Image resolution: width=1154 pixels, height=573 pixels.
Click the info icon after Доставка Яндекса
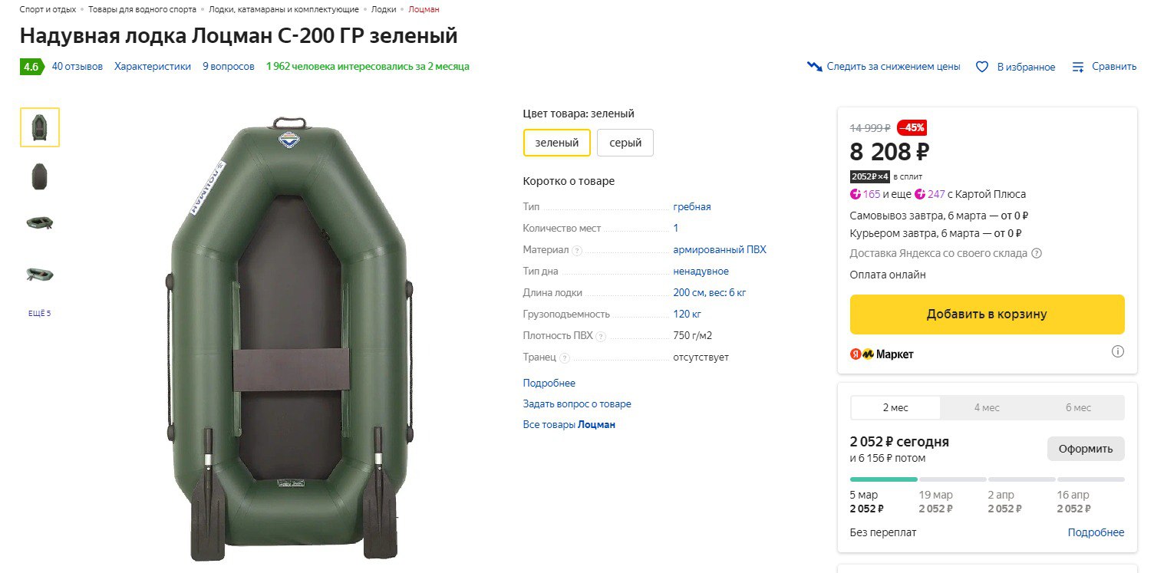(1037, 253)
